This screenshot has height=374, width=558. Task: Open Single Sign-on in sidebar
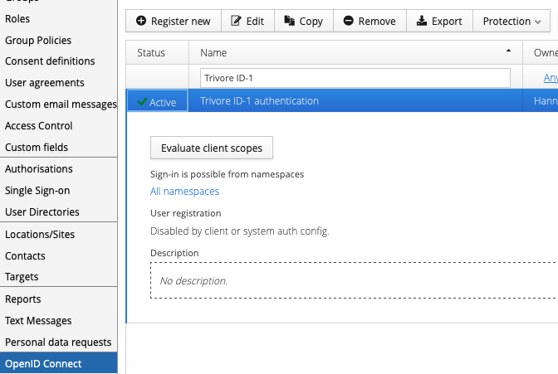[x=37, y=191]
